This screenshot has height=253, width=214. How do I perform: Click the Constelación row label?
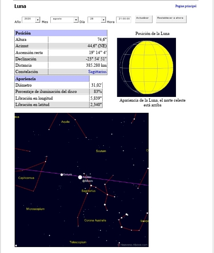tap(27, 71)
